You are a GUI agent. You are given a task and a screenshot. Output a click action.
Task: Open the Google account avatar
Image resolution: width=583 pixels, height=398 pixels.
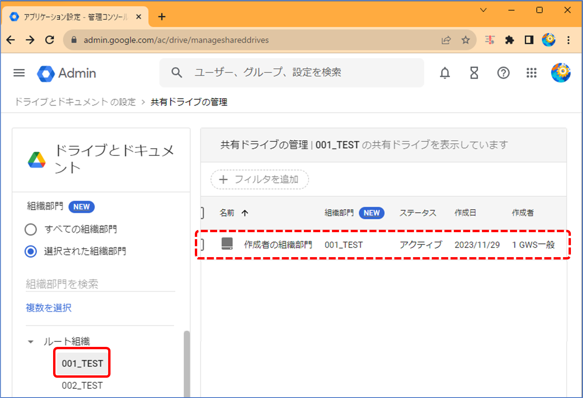(561, 73)
